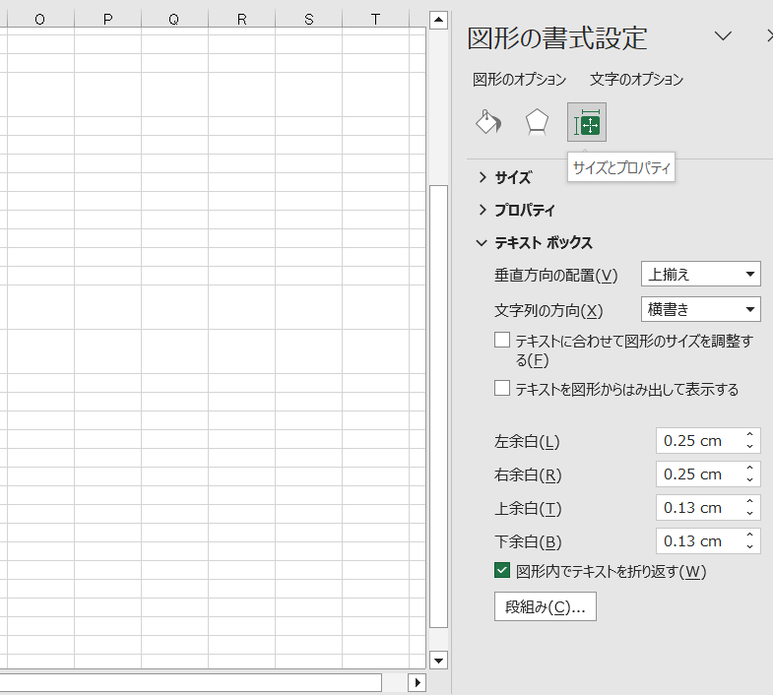773x695 pixels.
Task: Select column Q header
Action: point(174,20)
